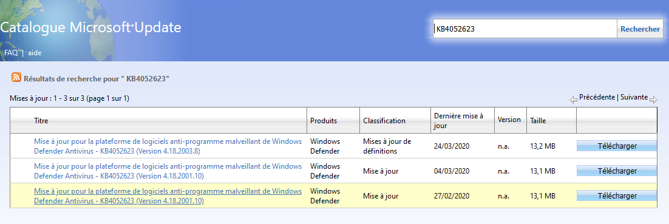This screenshot has width=669, height=224.
Task: Sort by Produits column header
Action: click(x=324, y=121)
